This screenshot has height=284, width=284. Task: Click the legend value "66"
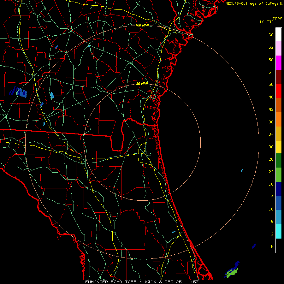271,35
